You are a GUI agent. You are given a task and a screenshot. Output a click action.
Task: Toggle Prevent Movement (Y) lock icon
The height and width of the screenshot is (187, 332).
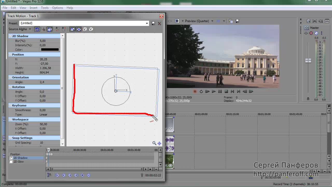(64, 29)
